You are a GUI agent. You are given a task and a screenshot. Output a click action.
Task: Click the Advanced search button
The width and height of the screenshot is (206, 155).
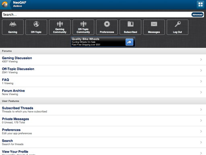(x=197, y=15)
